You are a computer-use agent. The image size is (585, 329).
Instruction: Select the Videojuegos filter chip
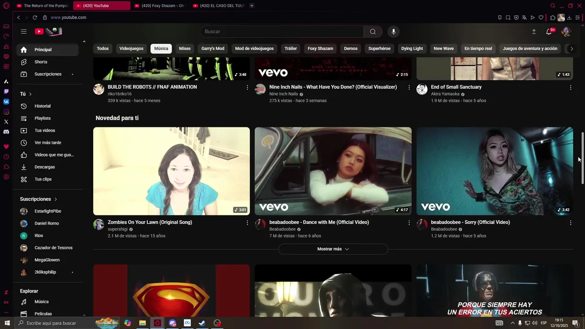(131, 48)
